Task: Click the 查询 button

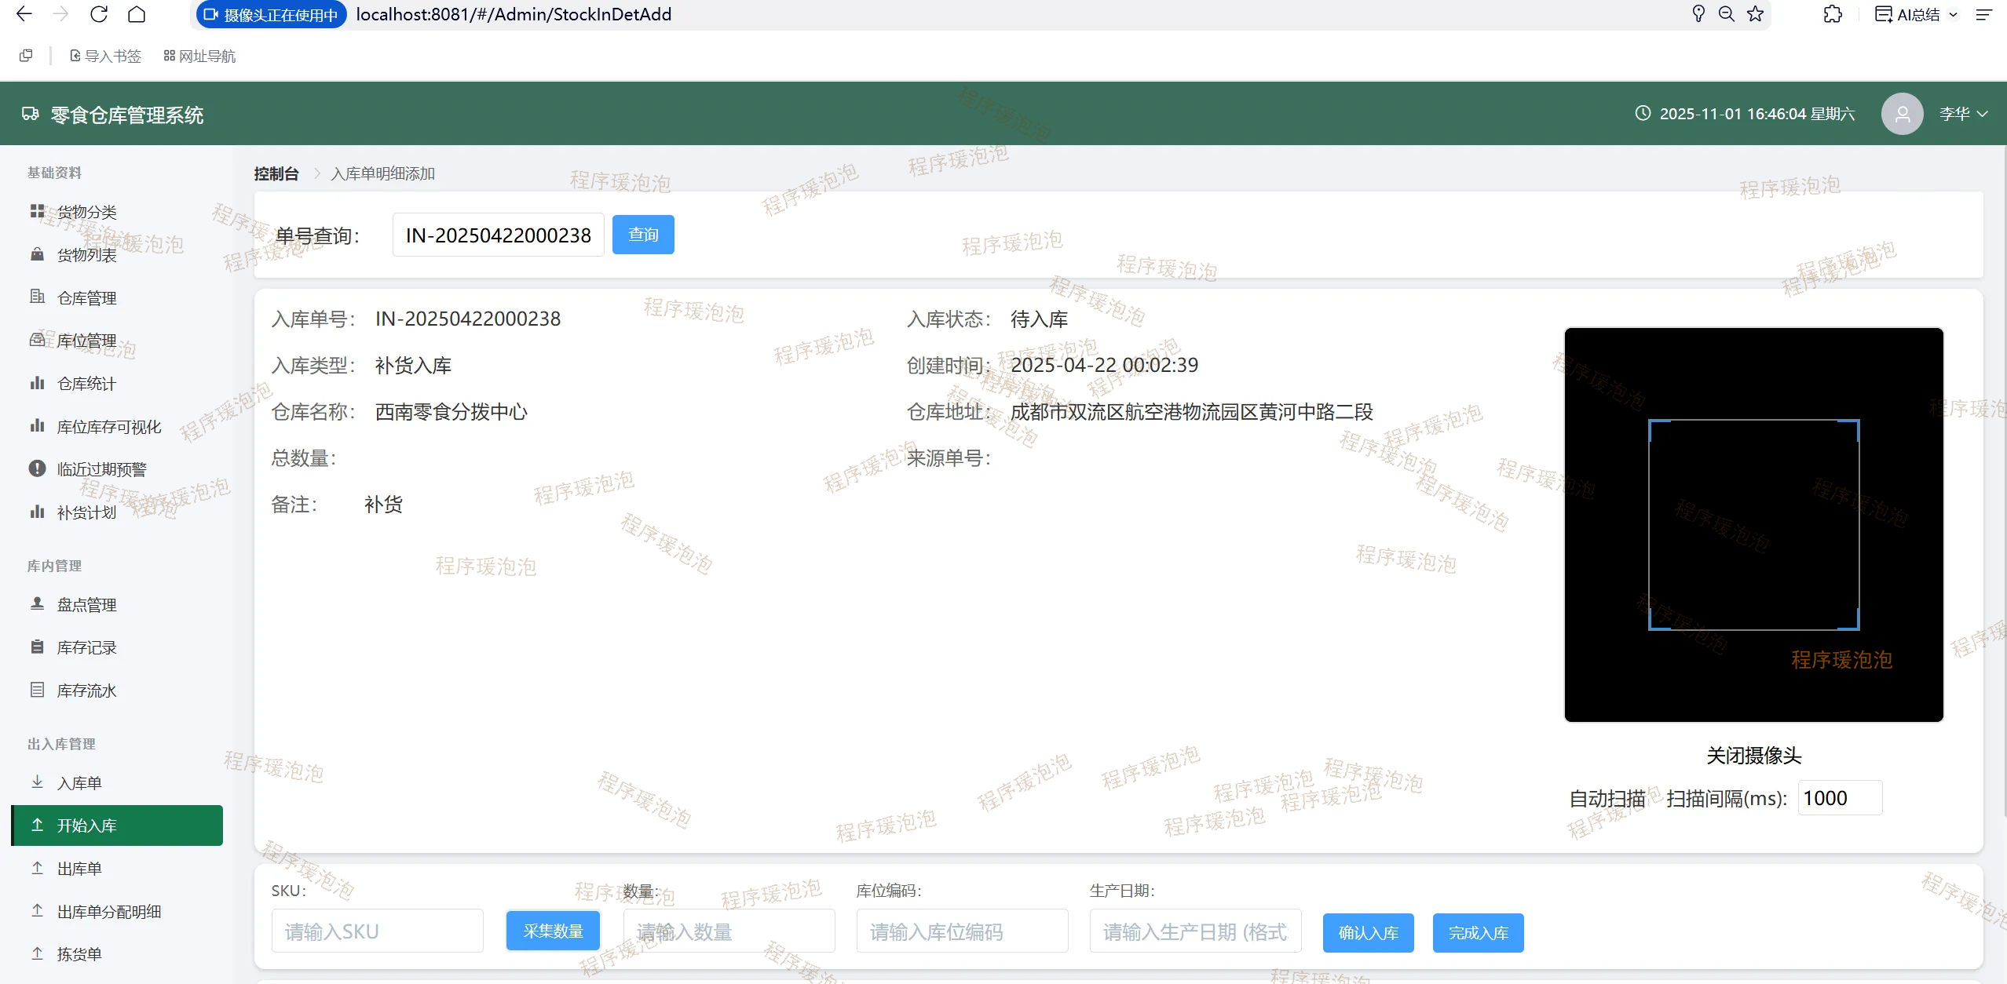Action: (x=643, y=235)
